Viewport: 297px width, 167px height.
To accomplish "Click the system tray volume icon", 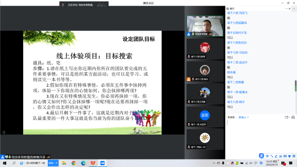I will point(251,163).
